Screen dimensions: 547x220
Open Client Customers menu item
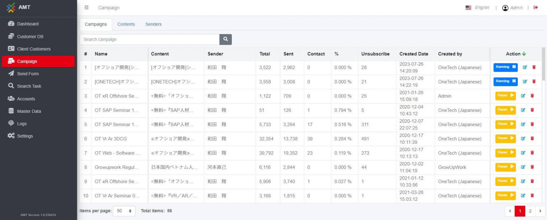[38, 49]
